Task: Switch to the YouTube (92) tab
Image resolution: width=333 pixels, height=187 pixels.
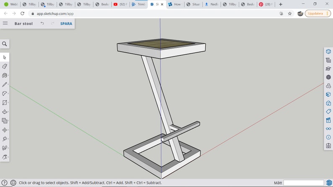Action: point(120,4)
